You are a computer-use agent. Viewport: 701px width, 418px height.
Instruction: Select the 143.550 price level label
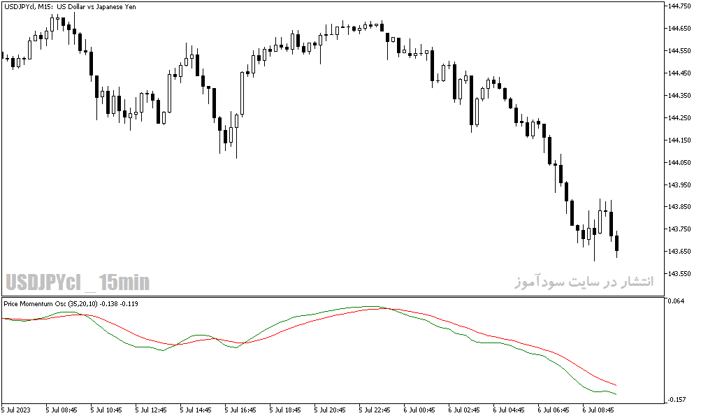click(x=679, y=273)
